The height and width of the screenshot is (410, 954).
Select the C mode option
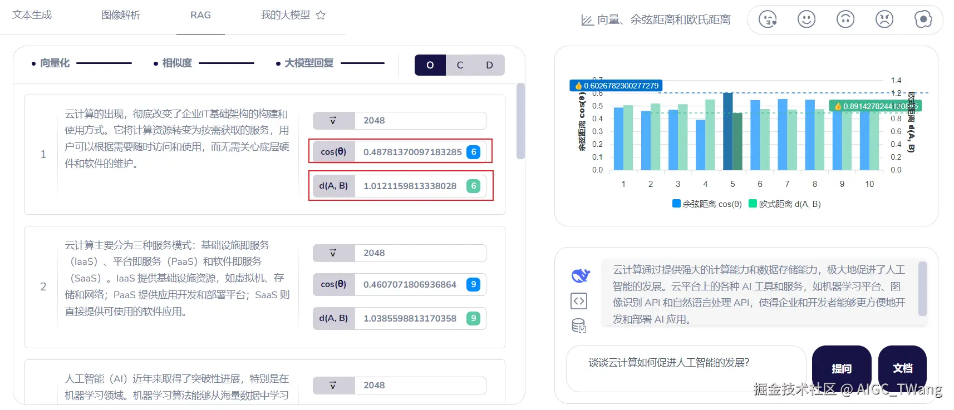(460, 65)
